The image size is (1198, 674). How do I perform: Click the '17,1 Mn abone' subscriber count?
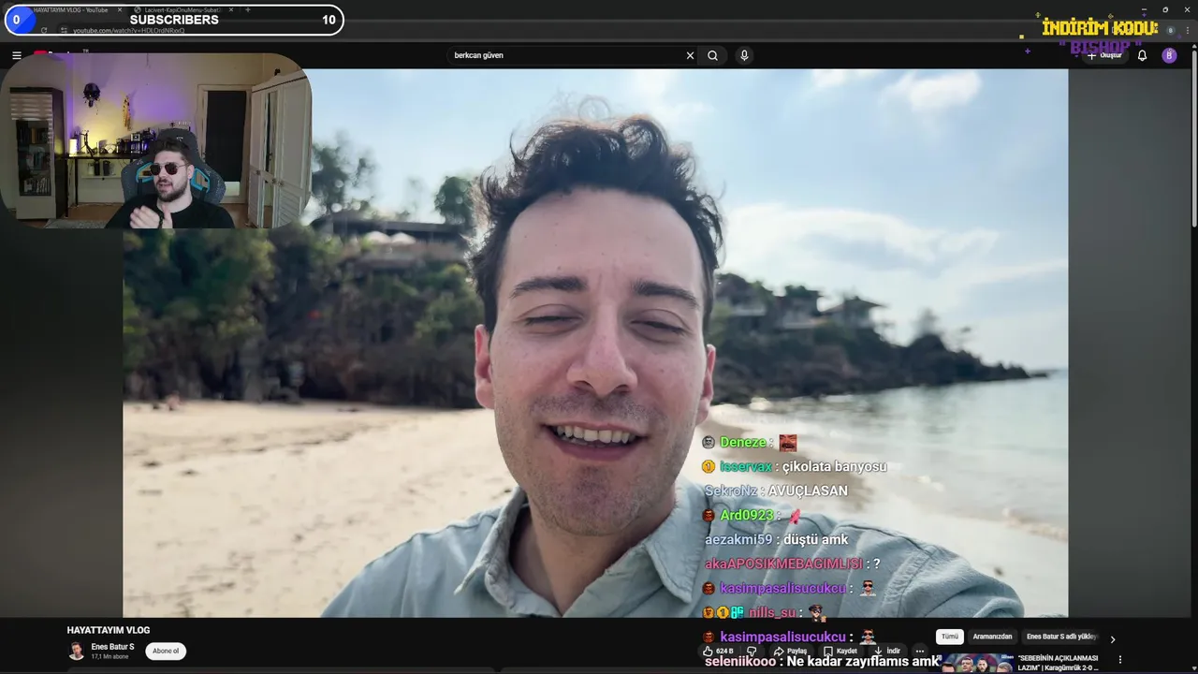109,657
